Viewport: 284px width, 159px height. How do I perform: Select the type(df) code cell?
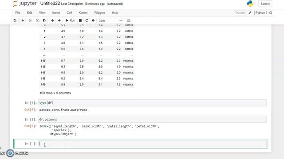tap(152, 103)
